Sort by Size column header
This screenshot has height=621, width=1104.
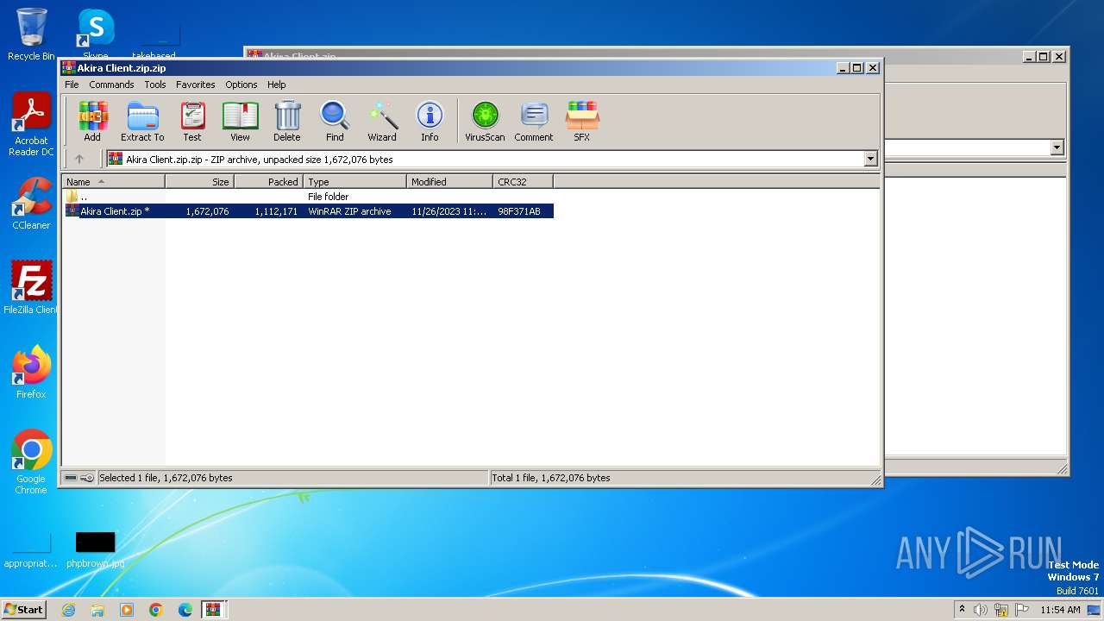click(199, 182)
